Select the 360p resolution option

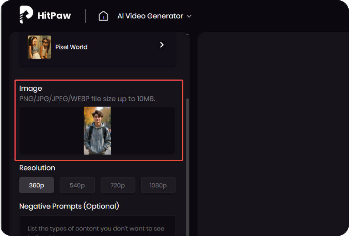36,185
